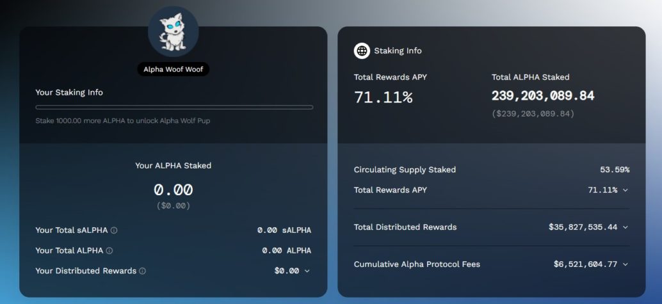Screen dimensions: 662x304
Task: Expand the $35,827,535.44 distributed rewards chevron
Action: [x=626, y=227]
